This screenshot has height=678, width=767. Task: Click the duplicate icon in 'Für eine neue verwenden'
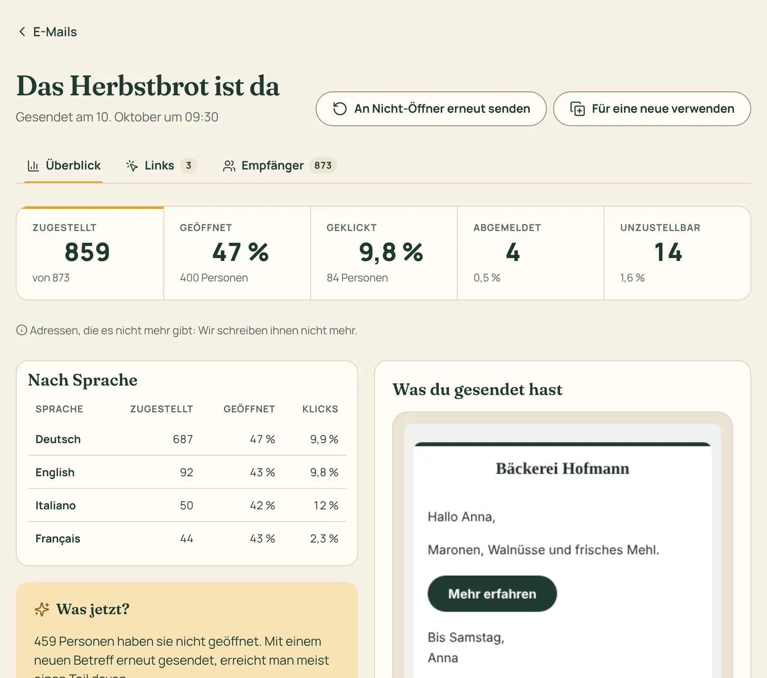tap(577, 109)
